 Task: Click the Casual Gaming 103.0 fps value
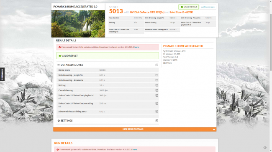[x=103, y=90]
